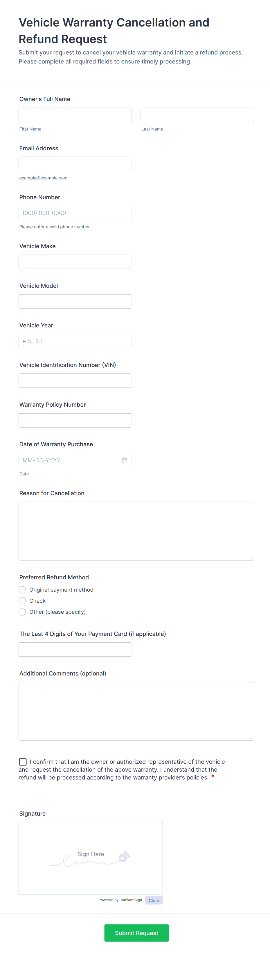Open the Jotform Sign link

pos(131,900)
